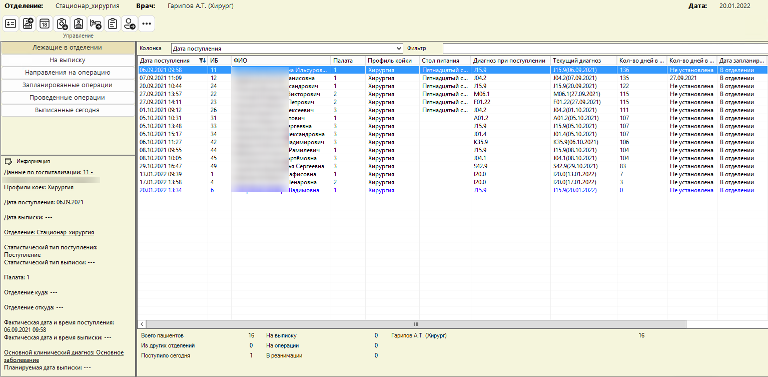Sort by Стол питания column header

[445, 61]
